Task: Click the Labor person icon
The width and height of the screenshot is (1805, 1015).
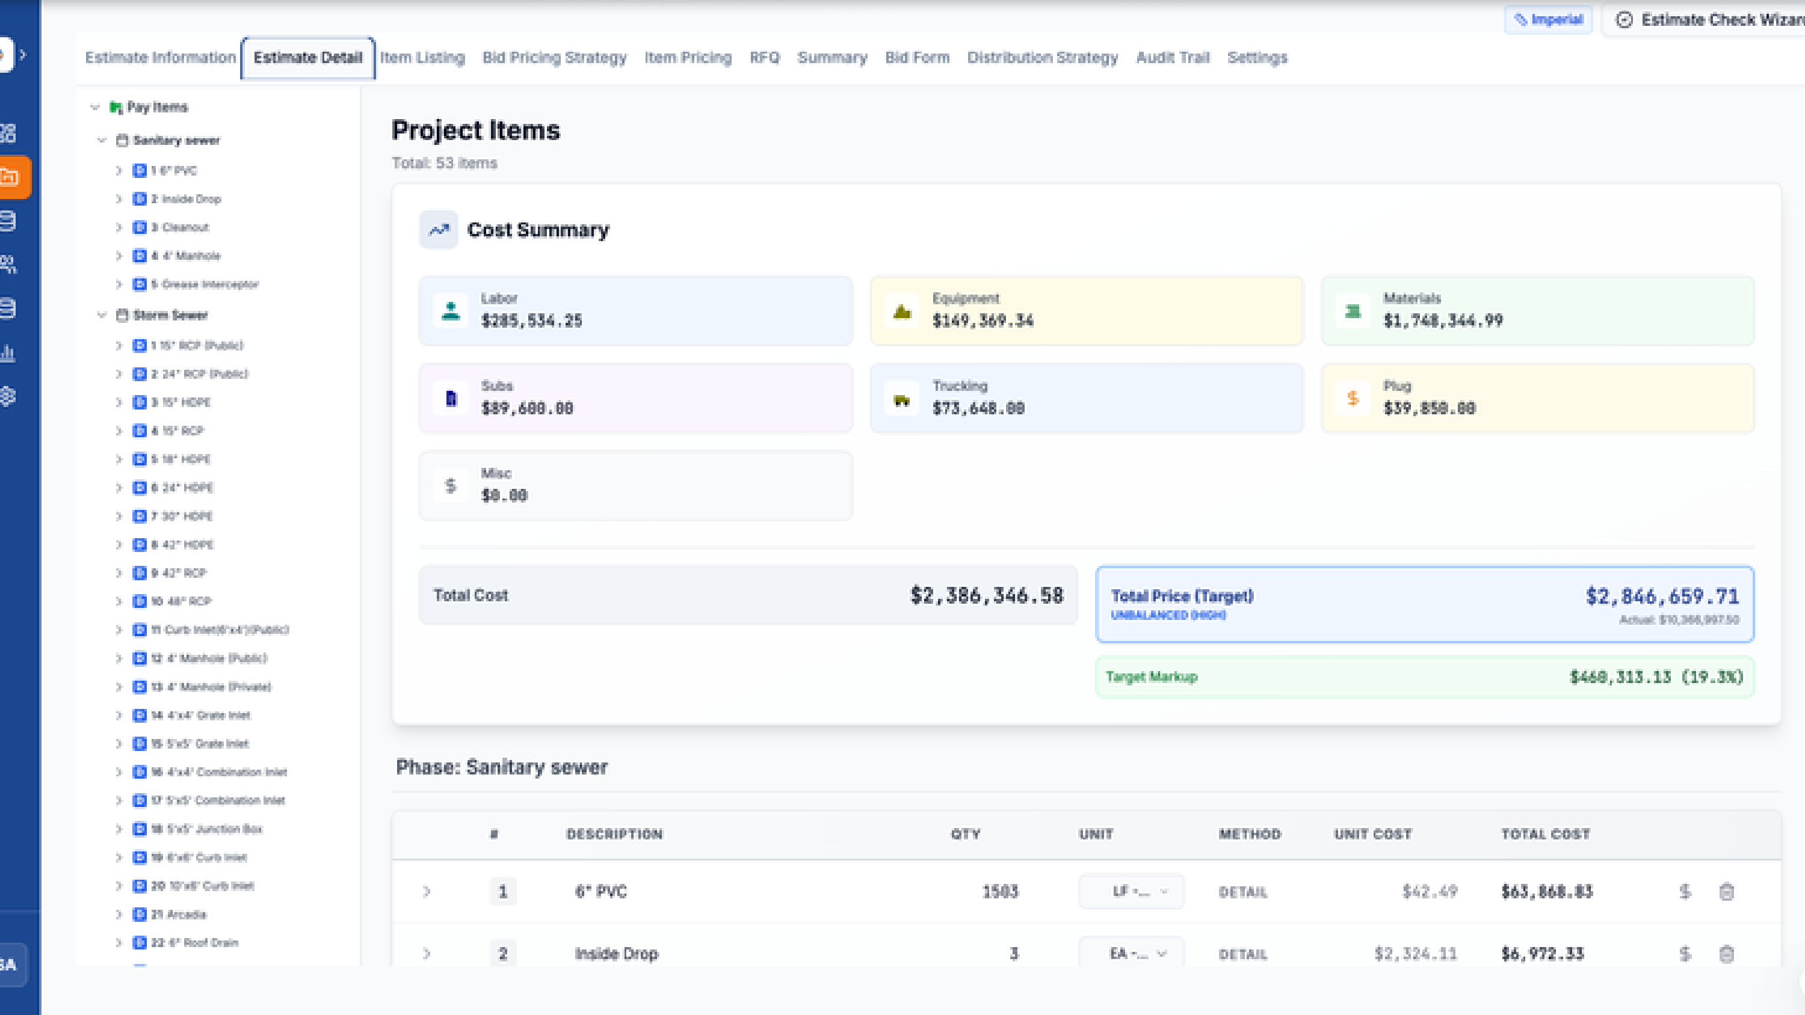Action: point(451,310)
